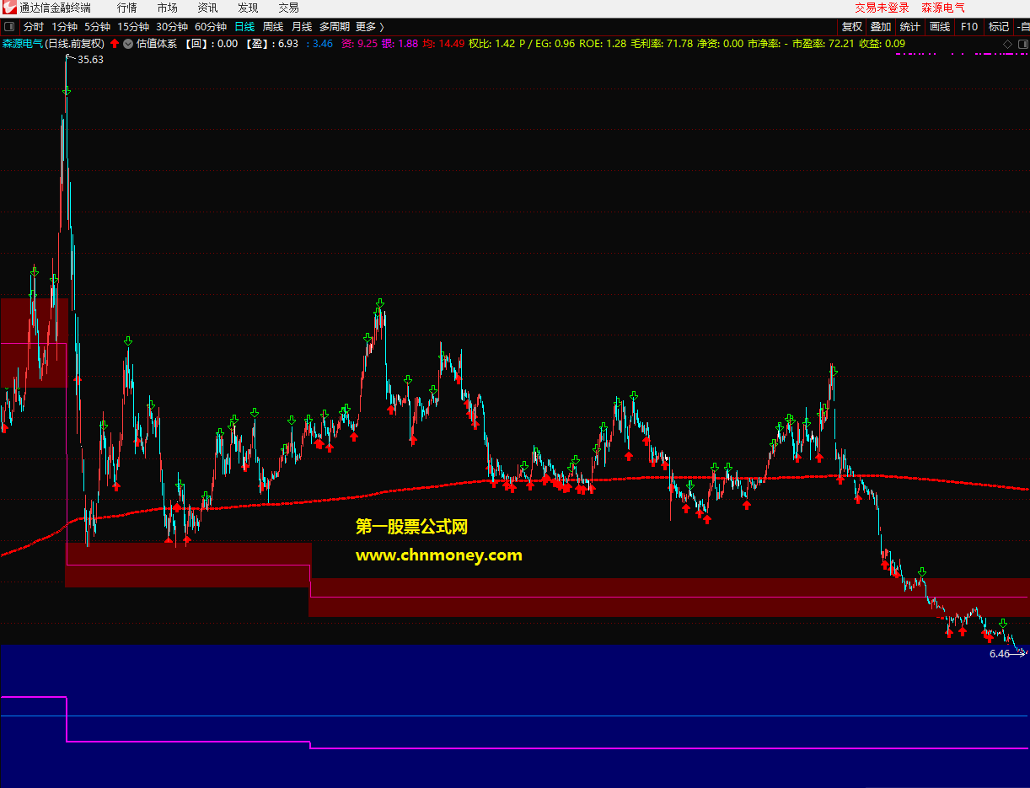1030x788 pixels.
Task: Click the 市盈率: 72.21 value
Action: tap(823, 43)
